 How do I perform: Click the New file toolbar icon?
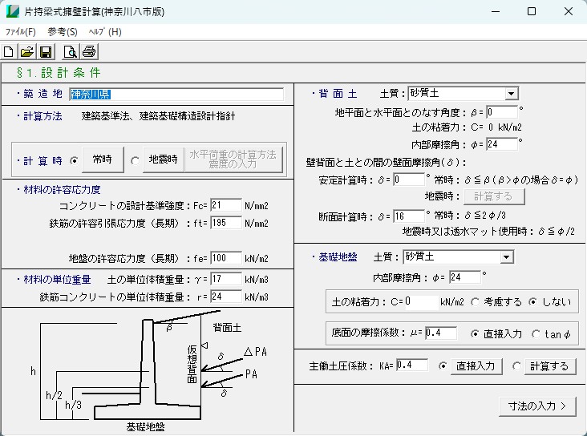10,52
